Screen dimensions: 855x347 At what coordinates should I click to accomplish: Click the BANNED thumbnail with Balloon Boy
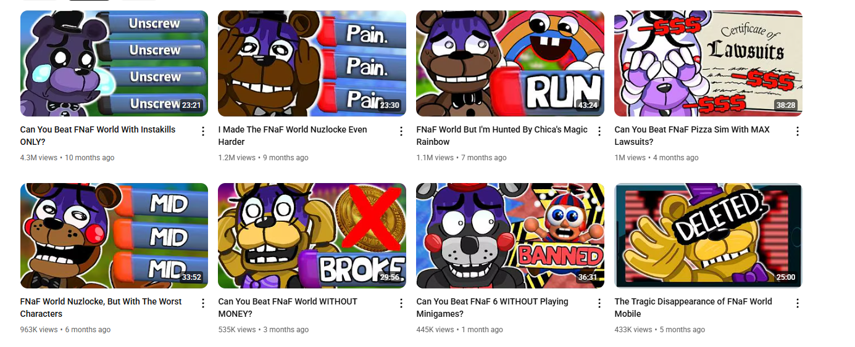coord(511,235)
